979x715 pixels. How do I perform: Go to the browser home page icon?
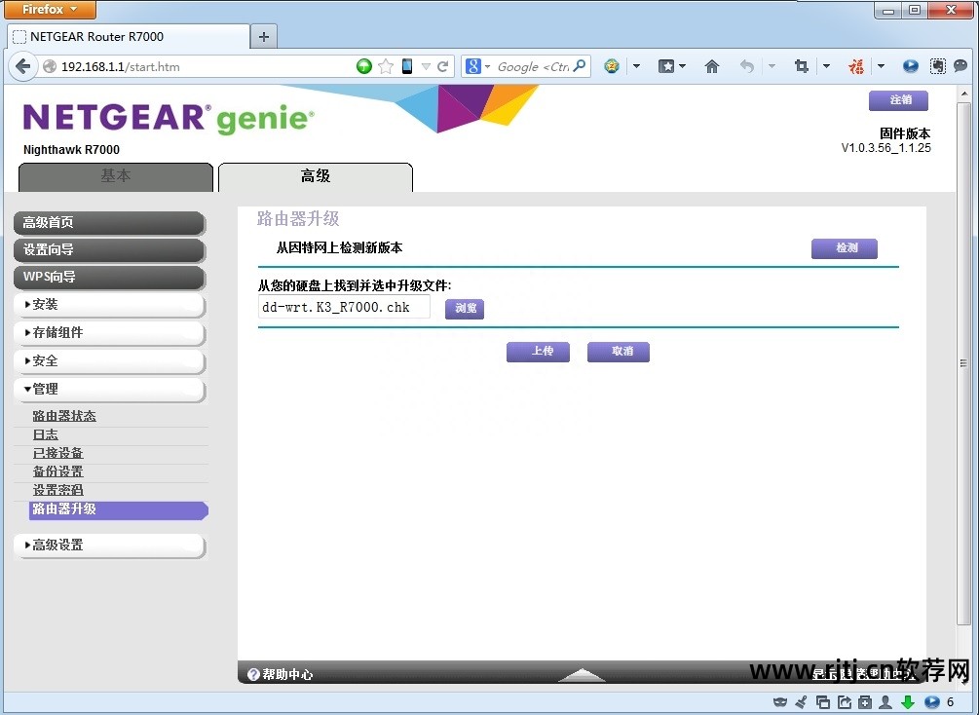tap(712, 66)
